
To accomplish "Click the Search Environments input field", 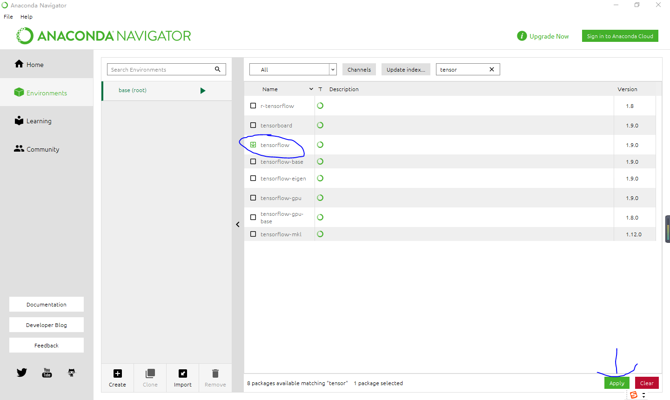I will [167, 69].
